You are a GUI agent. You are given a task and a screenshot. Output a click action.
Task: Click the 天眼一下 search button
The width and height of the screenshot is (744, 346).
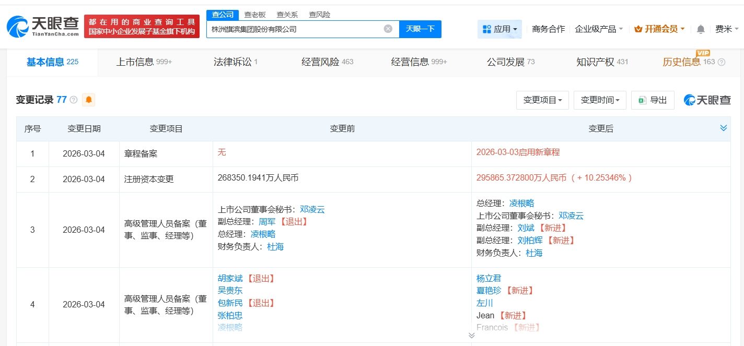(x=420, y=29)
